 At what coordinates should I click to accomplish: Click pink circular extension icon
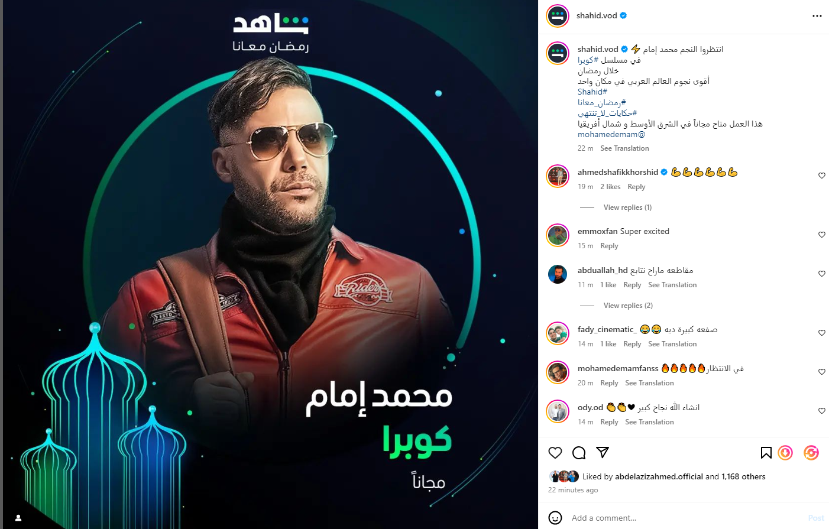811,453
